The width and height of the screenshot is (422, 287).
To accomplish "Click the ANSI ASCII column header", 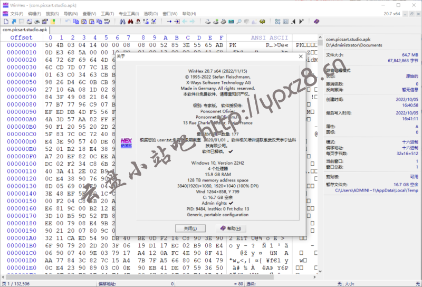I will coord(270,37).
